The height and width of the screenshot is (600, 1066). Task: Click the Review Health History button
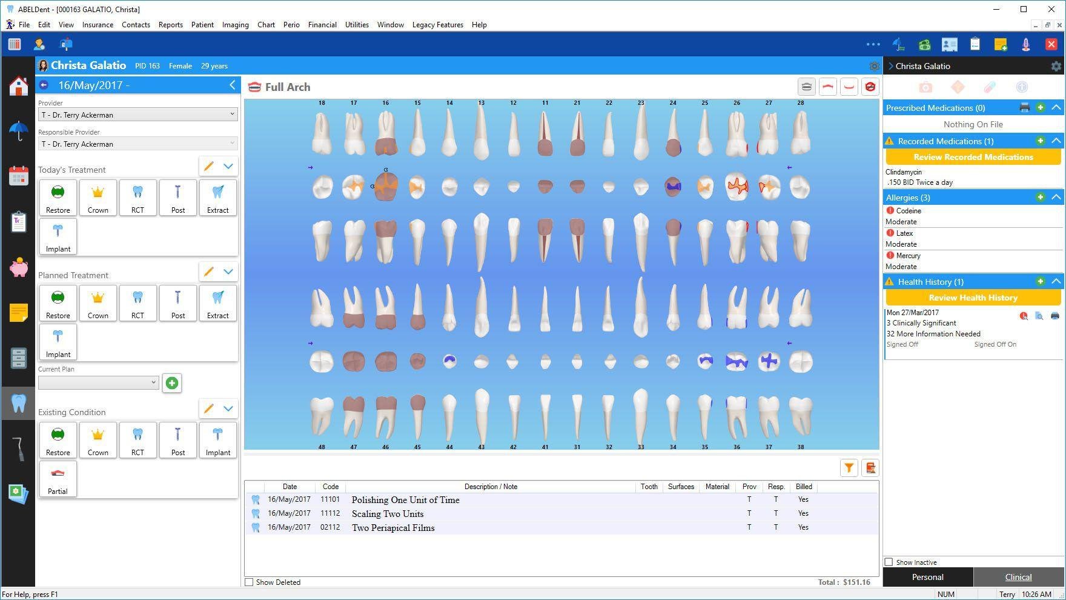pyautogui.click(x=973, y=298)
